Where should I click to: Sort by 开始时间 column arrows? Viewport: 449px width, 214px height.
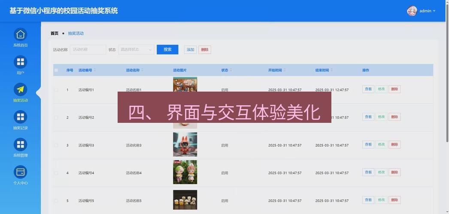tap(284, 70)
